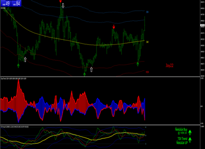Click the divider between price chart and histogram panel
The height and width of the screenshot is (149, 205).
click(100, 77)
